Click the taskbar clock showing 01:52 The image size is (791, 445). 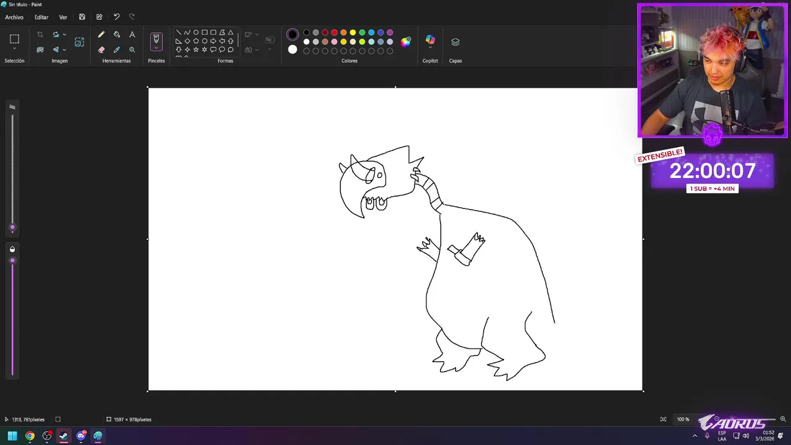[764, 436]
